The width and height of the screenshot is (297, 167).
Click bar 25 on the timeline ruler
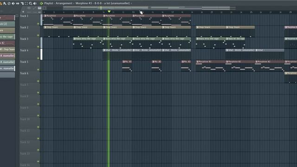tap(251, 12)
